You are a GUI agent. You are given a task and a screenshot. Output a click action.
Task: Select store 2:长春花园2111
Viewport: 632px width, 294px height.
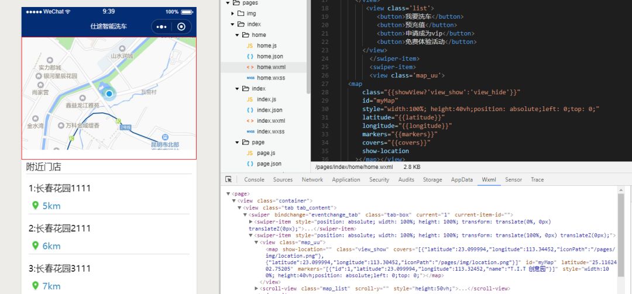[60, 229]
